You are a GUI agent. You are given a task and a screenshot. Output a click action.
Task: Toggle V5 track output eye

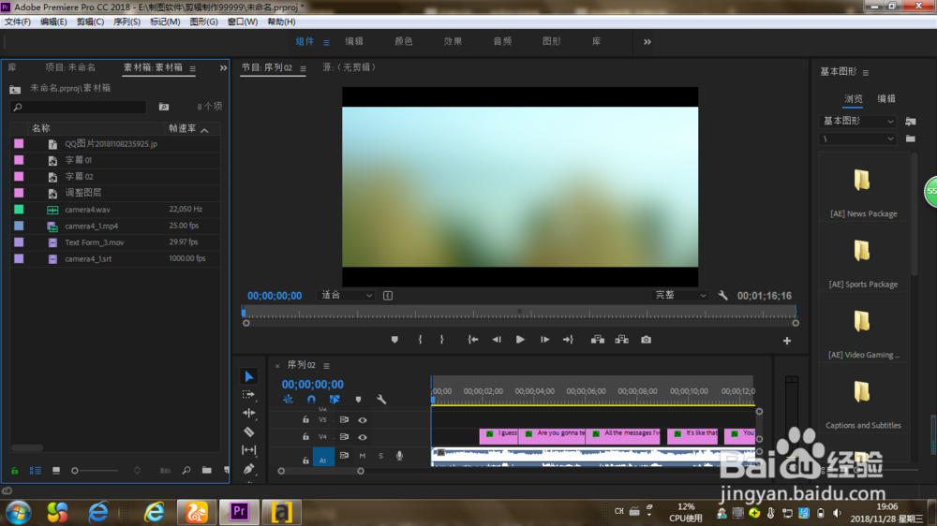[x=362, y=420]
